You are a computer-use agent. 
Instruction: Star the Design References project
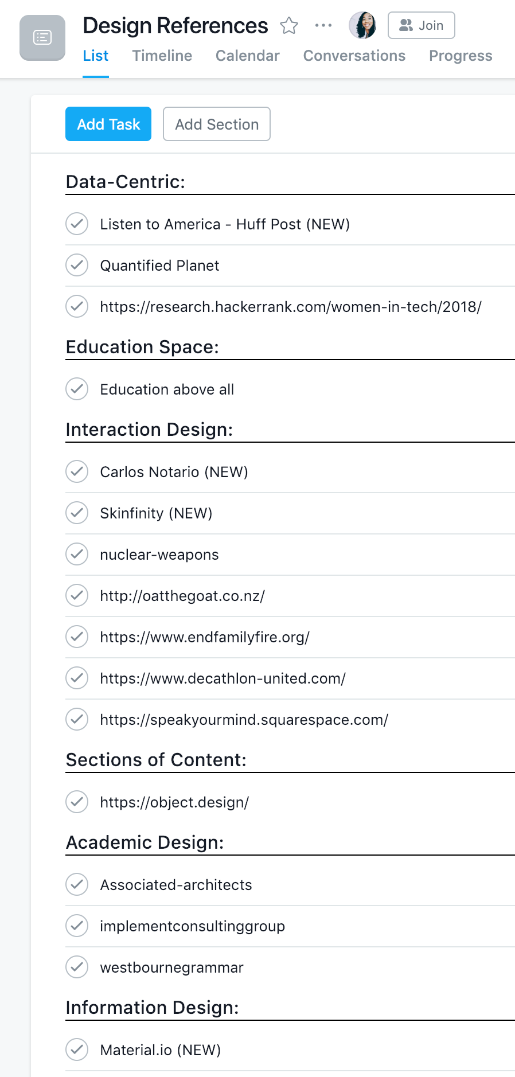(289, 26)
